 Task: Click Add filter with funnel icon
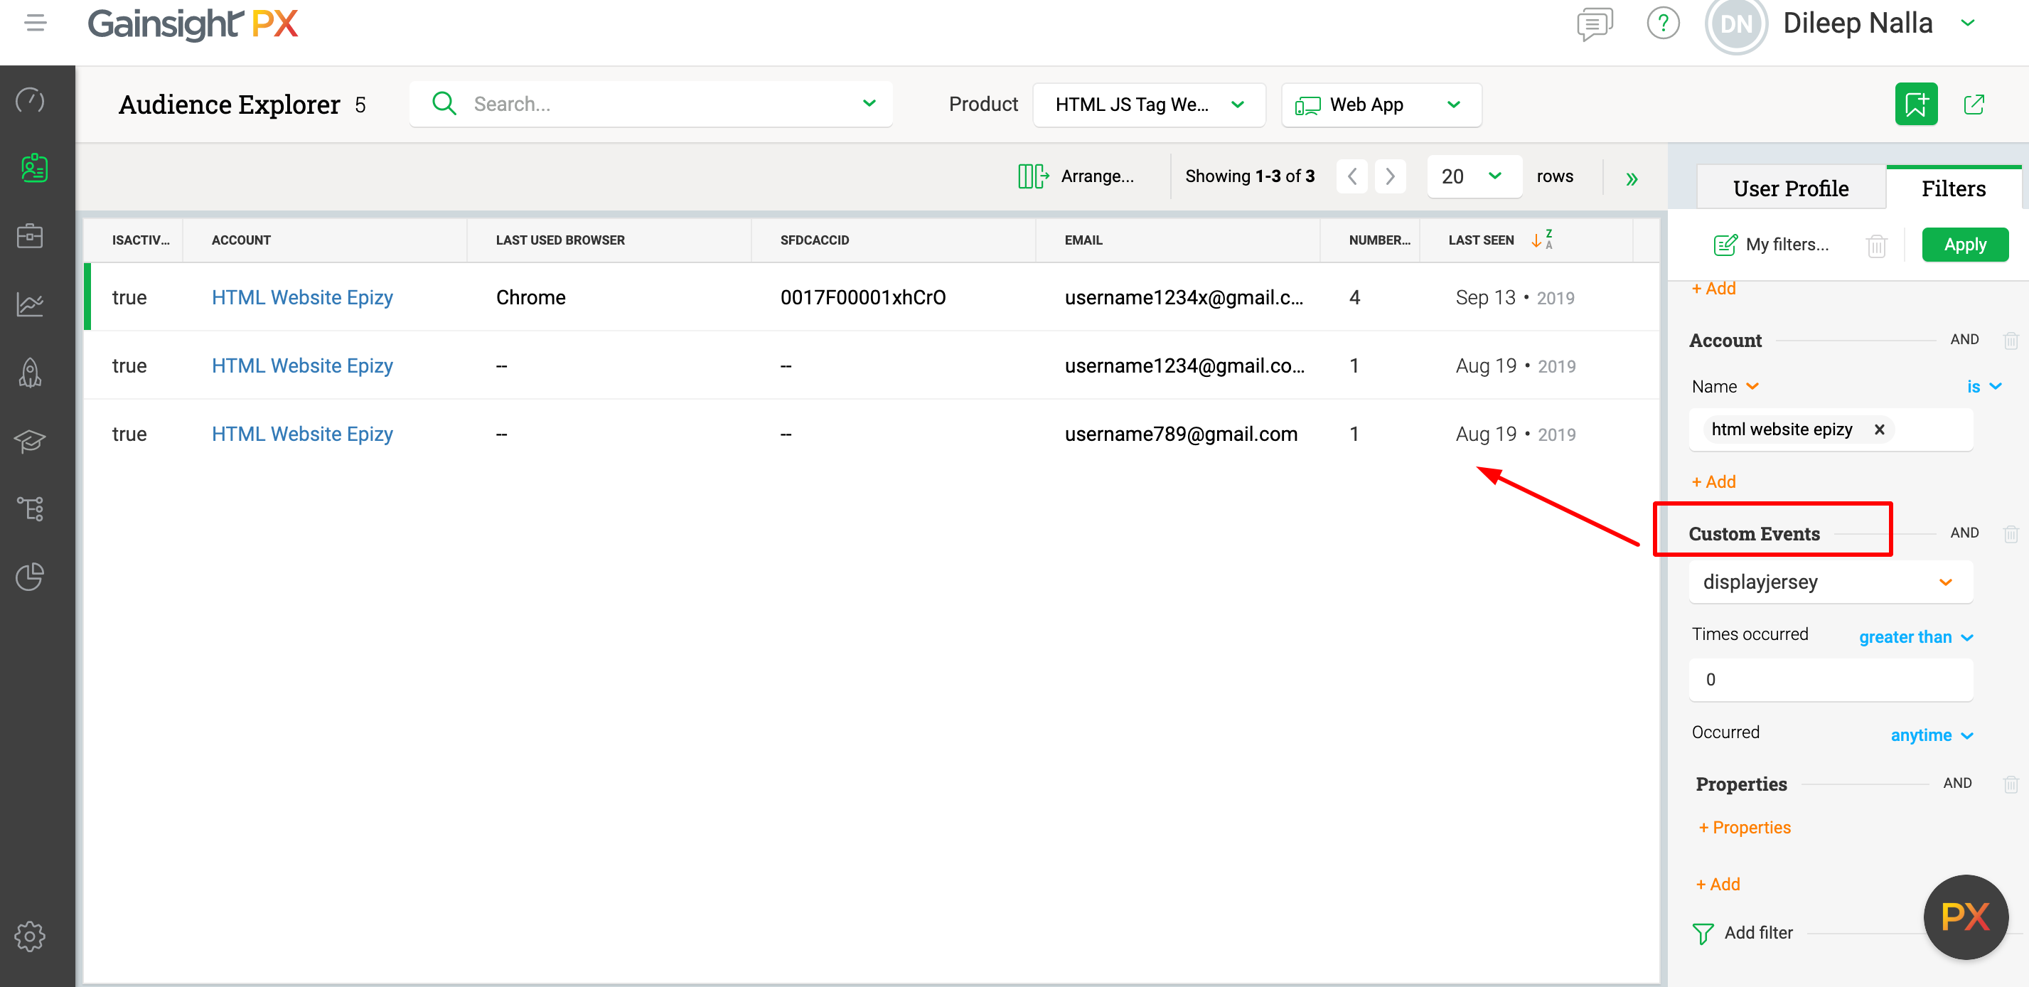point(1742,934)
